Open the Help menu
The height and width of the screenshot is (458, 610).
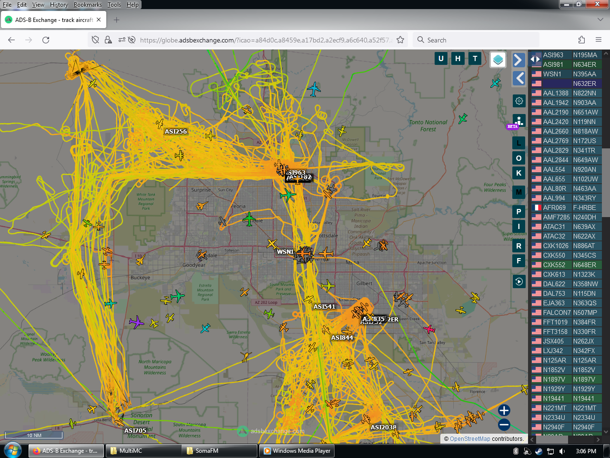(x=132, y=5)
